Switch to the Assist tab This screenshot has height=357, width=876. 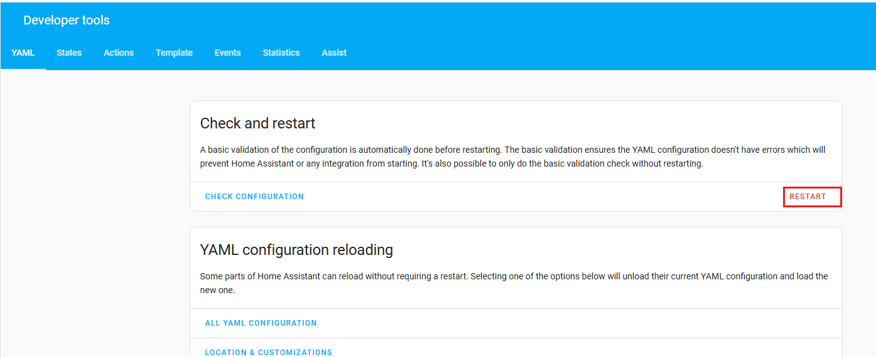click(334, 53)
